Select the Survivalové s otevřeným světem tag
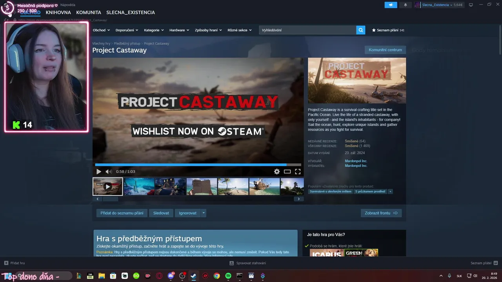 click(x=331, y=192)
